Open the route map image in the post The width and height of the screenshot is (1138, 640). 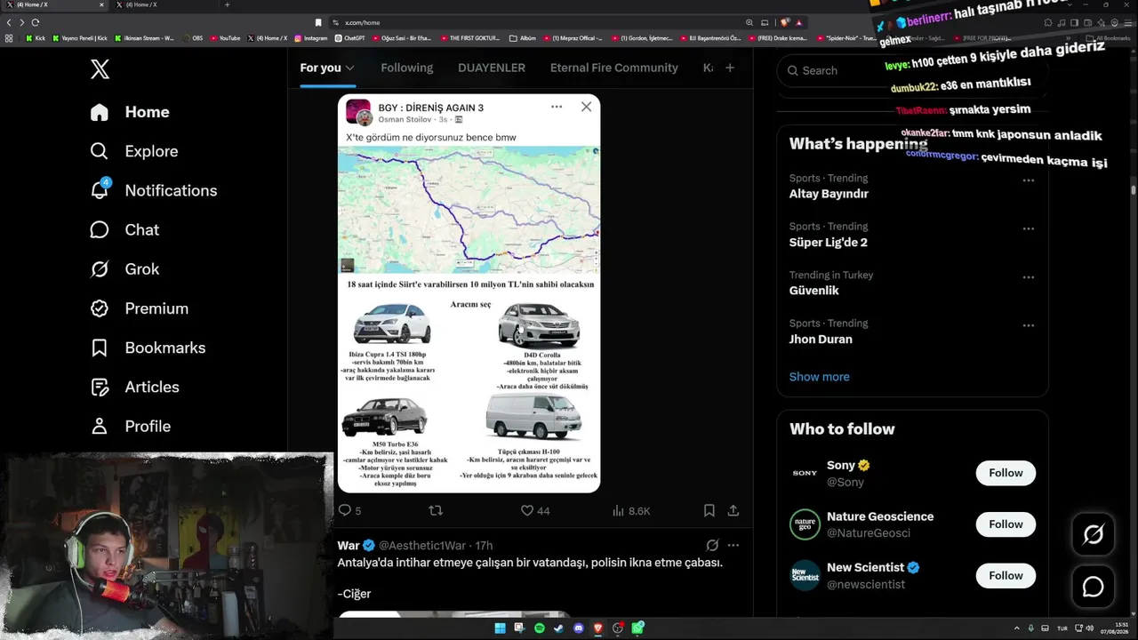pyautogui.click(x=469, y=210)
